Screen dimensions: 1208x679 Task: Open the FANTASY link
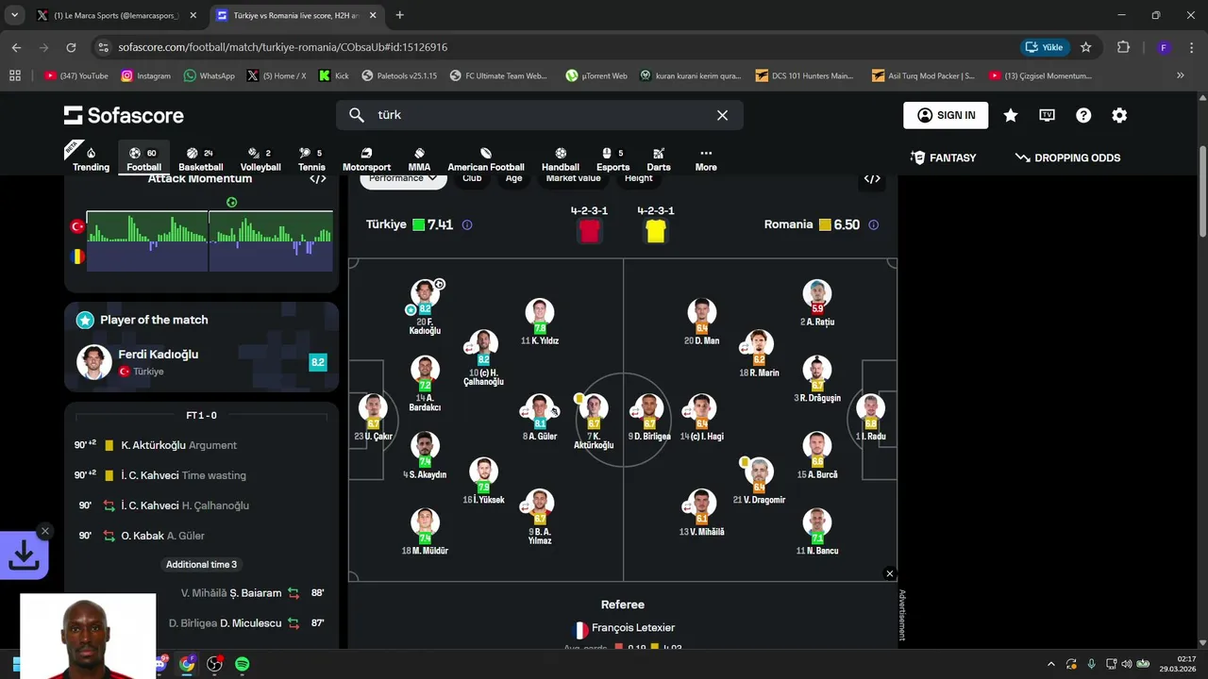pyautogui.click(x=943, y=157)
